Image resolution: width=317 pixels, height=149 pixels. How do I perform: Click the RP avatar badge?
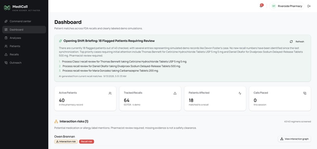point(274,6)
